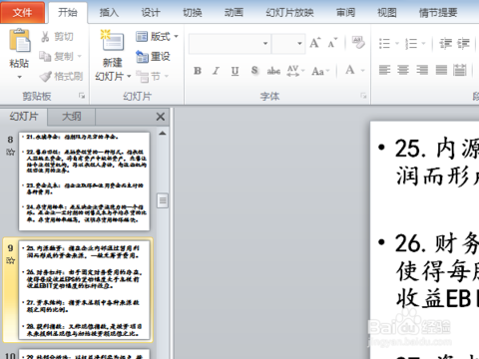Clear all formatting eraser icon
Viewport: 479px width, 359px height.
(358, 43)
